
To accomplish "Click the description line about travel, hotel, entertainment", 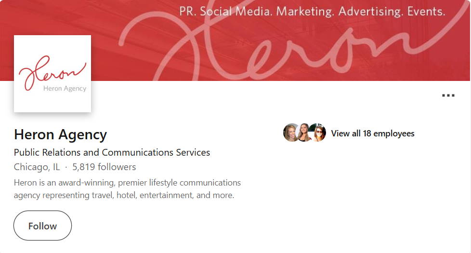I will (x=124, y=195).
